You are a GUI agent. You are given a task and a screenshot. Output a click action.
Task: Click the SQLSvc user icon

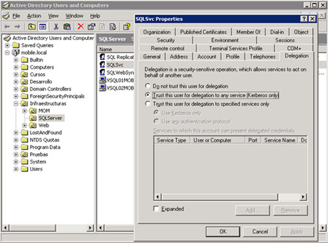[102, 64]
